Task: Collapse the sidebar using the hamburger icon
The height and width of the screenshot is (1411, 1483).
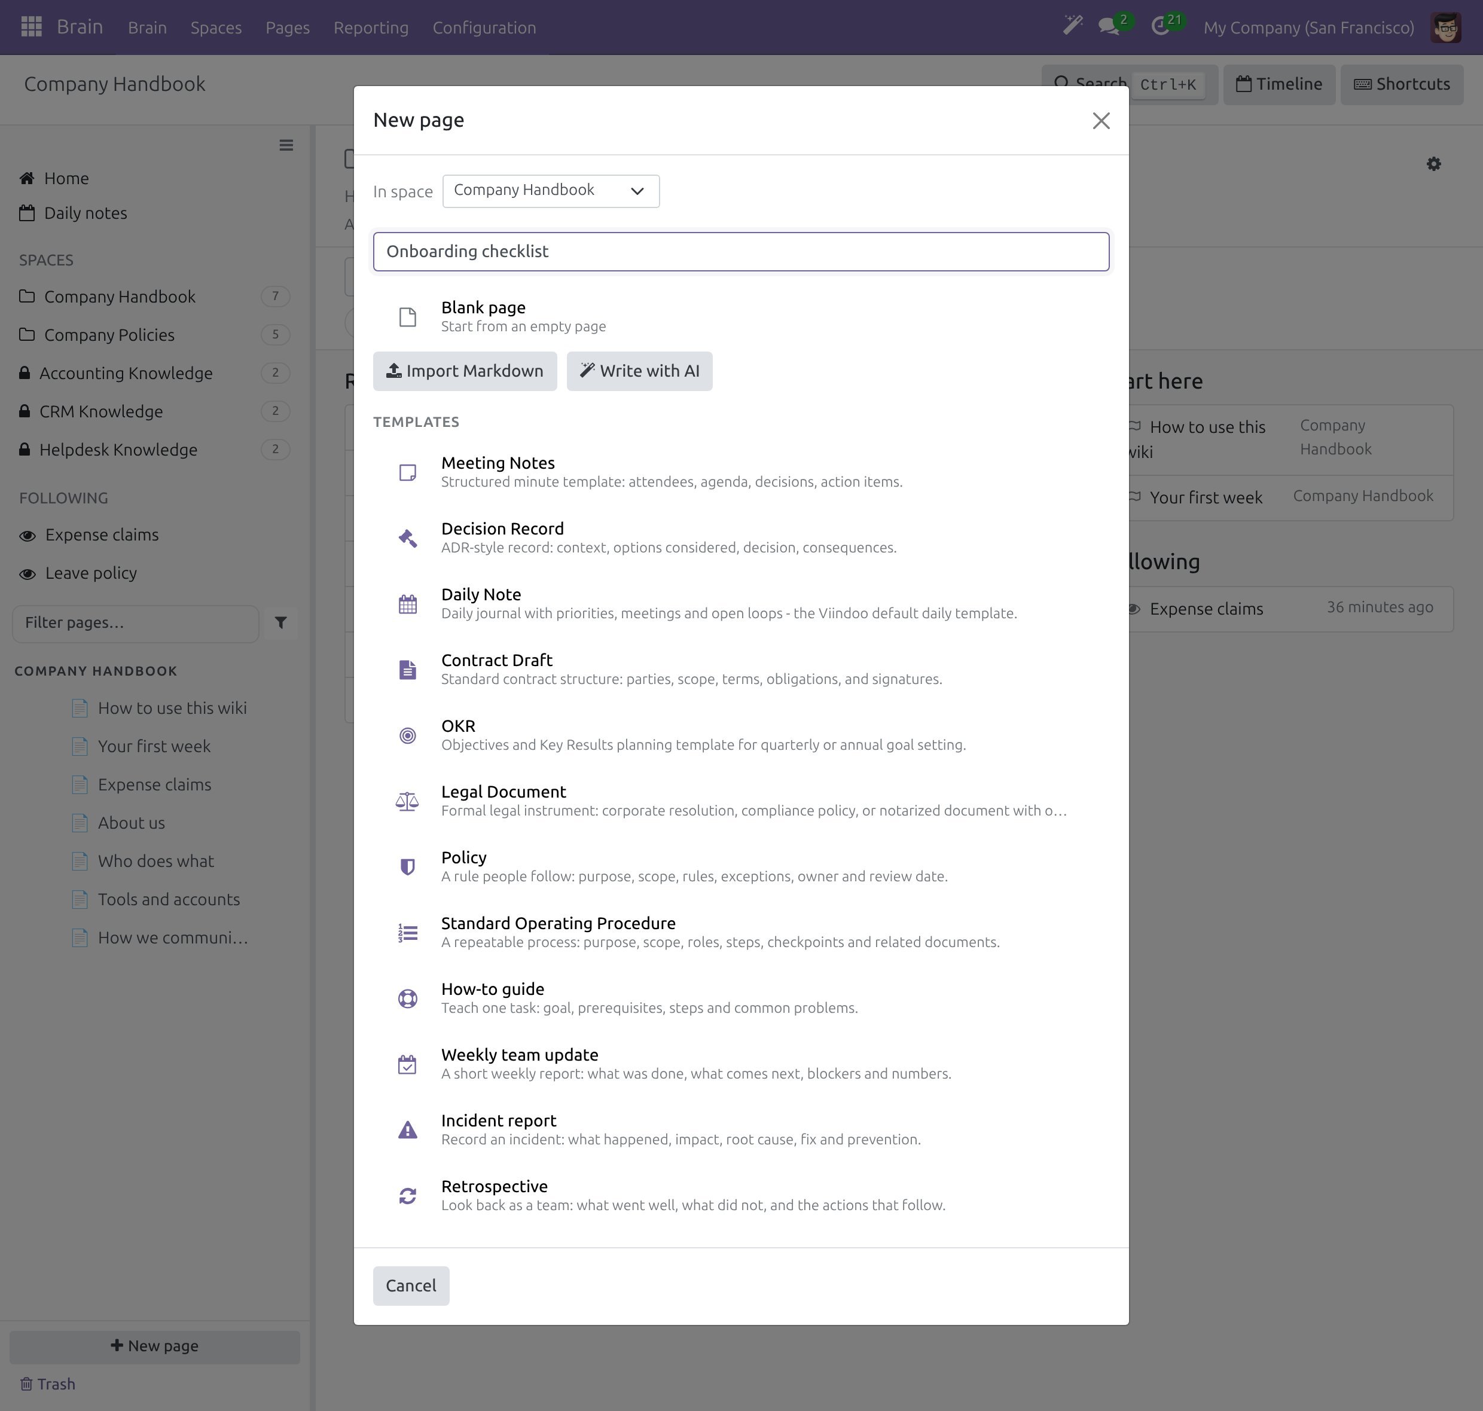Action: (286, 145)
